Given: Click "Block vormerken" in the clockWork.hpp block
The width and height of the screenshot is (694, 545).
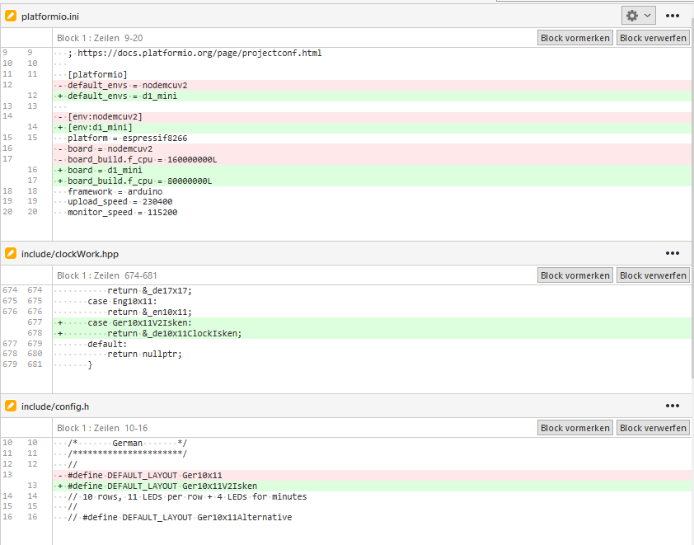Looking at the screenshot, I should (x=574, y=275).
